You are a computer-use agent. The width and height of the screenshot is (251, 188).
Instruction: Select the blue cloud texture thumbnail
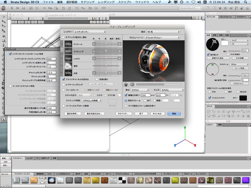pos(51,180)
